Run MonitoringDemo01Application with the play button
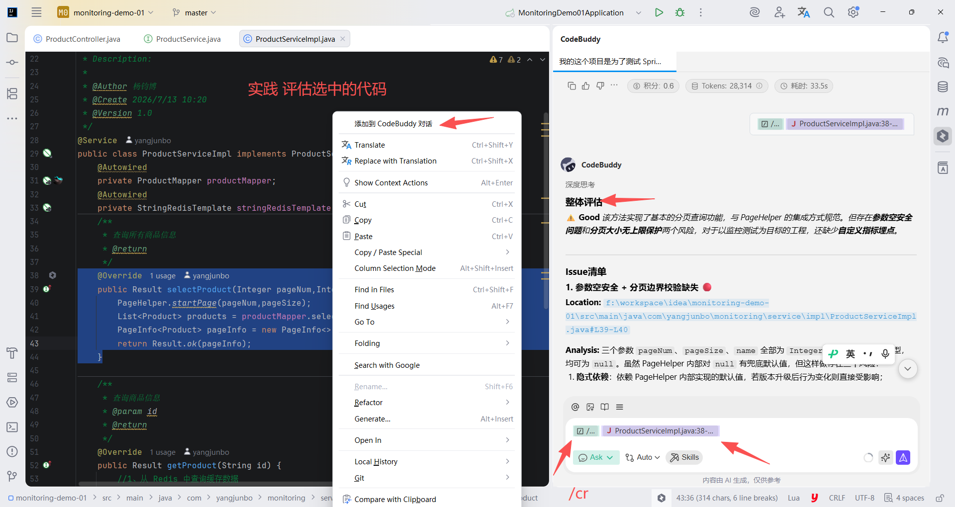The height and width of the screenshot is (507, 955). [659, 12]
